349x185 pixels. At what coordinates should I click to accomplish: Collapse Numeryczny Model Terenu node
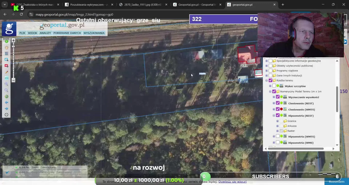coord(270,91)
